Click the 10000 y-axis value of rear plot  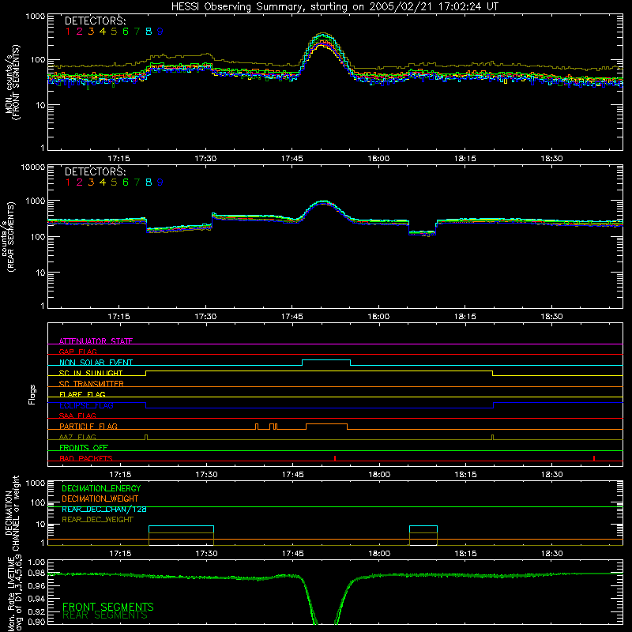click(33, 167)
